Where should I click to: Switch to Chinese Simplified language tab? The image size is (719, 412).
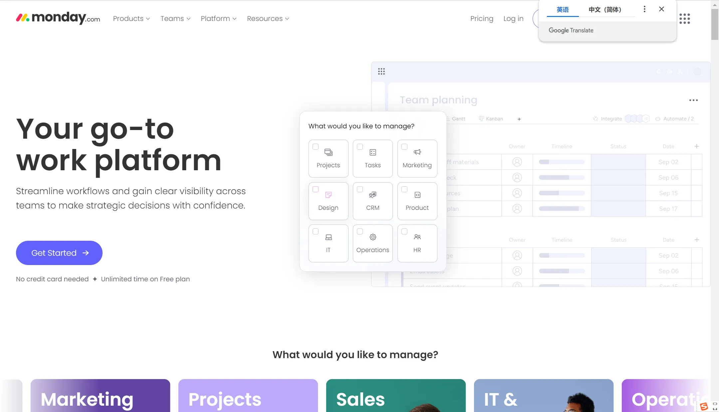click(605, 9)
